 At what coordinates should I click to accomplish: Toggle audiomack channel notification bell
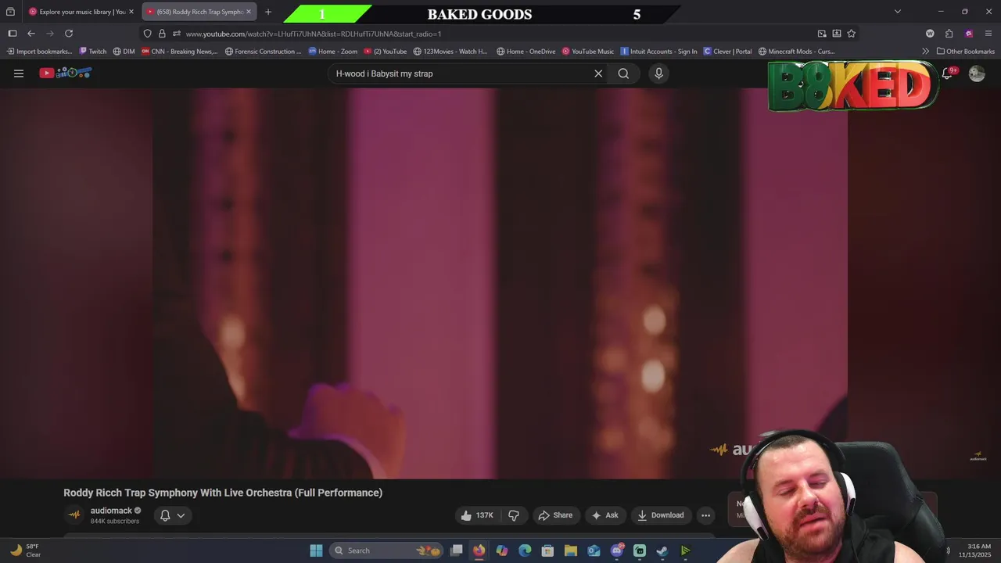[x=165, y=515]
